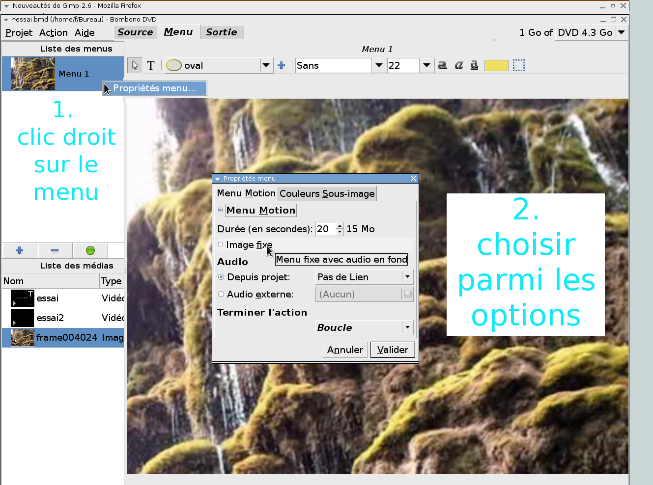Screen dimensions: 653x485
Task: Open the Pas de Lien dropdown
Action: (364, 277)
